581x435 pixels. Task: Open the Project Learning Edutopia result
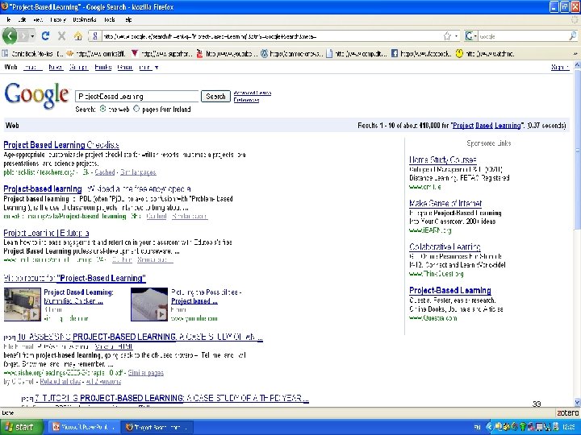click(46, 233)
